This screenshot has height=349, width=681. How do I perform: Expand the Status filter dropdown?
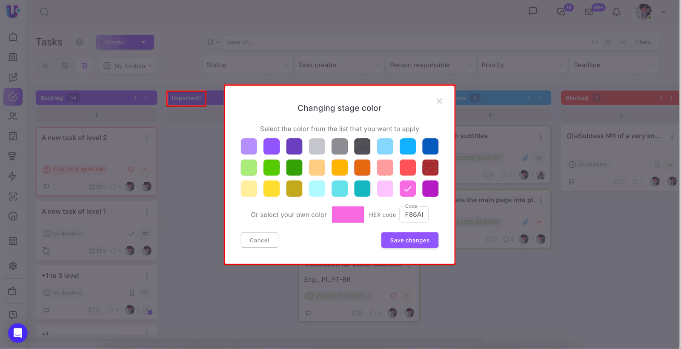pos(247,65)
